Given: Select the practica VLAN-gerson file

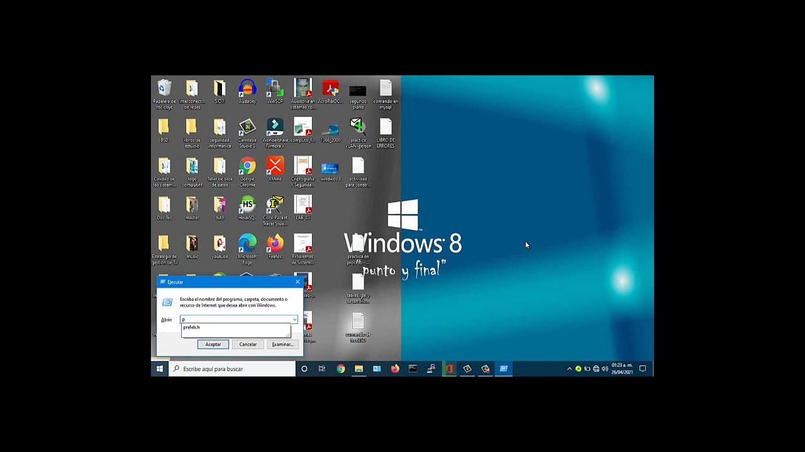Looking at the screenshot, I should [358, 133].
